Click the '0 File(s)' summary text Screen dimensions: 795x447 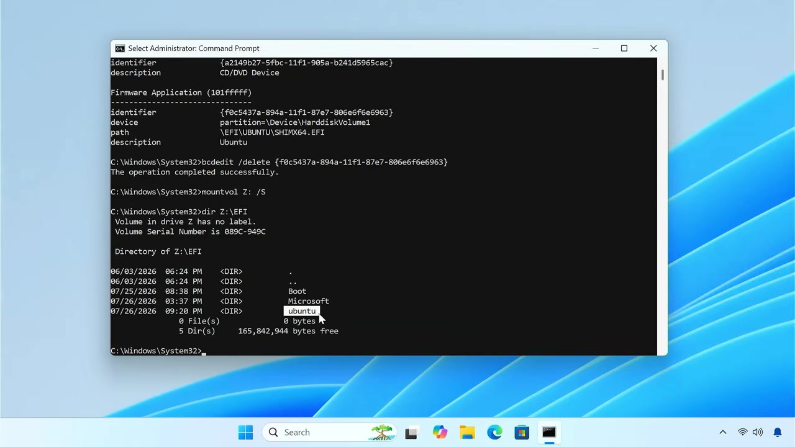199,321
